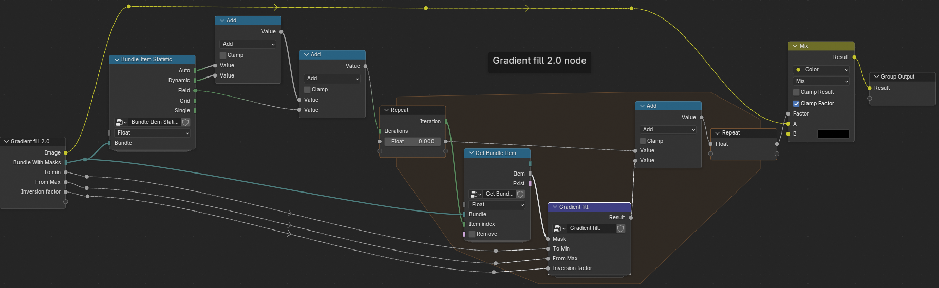The width and height of the screenshot is (939, 288).
Task: Open the Mix blend mode dropdown
Action: (x=821, y=81)
